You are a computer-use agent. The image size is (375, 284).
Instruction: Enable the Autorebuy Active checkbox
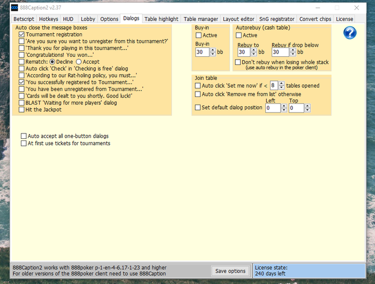(x=238, y=35)
